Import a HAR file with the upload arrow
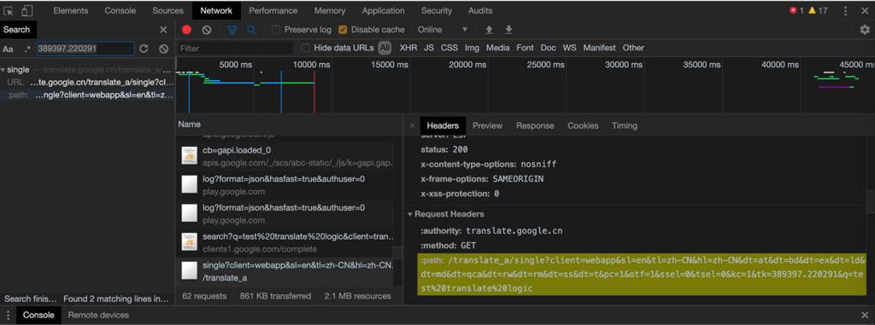This screenshot has width=875, height=325. (490, 30)
